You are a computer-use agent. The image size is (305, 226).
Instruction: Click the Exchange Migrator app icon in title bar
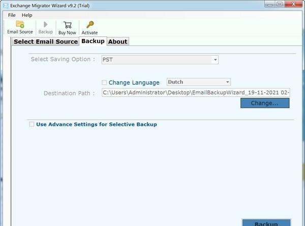(6, 6)
